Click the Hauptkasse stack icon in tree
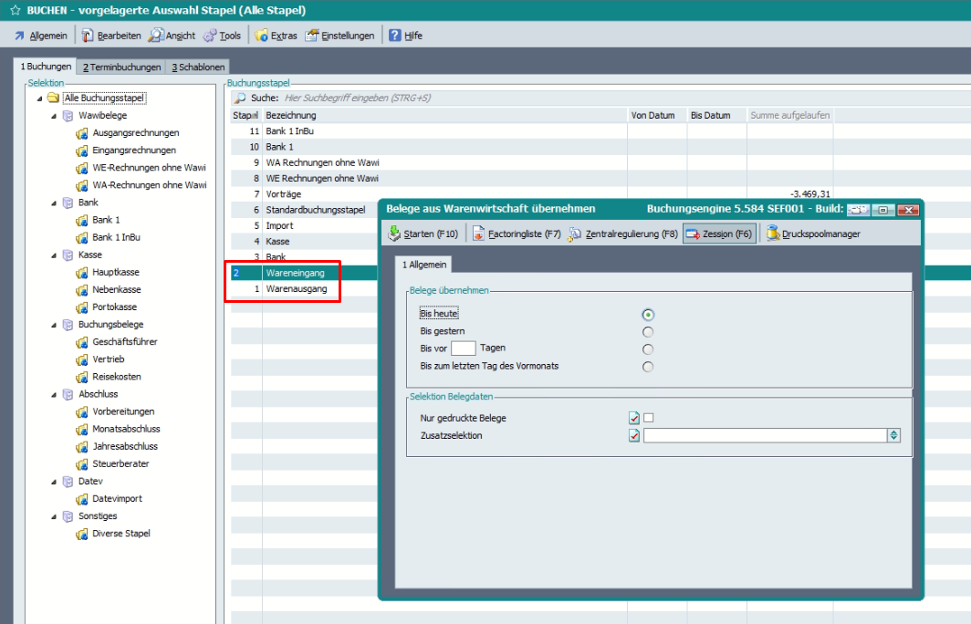The image size is (971, 624). point(82,273)
